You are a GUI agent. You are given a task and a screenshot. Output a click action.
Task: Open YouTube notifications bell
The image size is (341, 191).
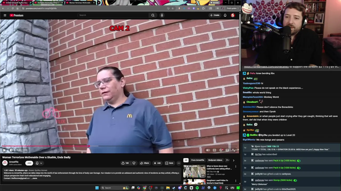[x=225, y=15]
